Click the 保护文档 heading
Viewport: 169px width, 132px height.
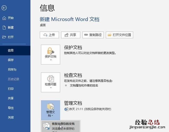[73, 47]
